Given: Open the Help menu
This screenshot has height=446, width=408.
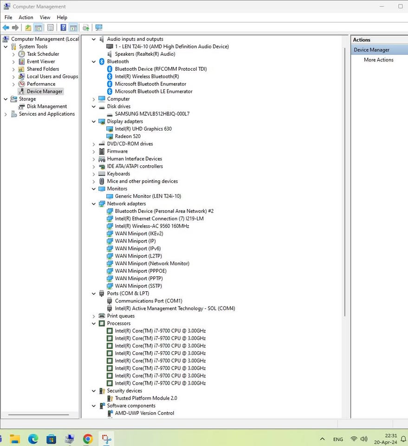Looking at the screenshot, I should [62, 17].
